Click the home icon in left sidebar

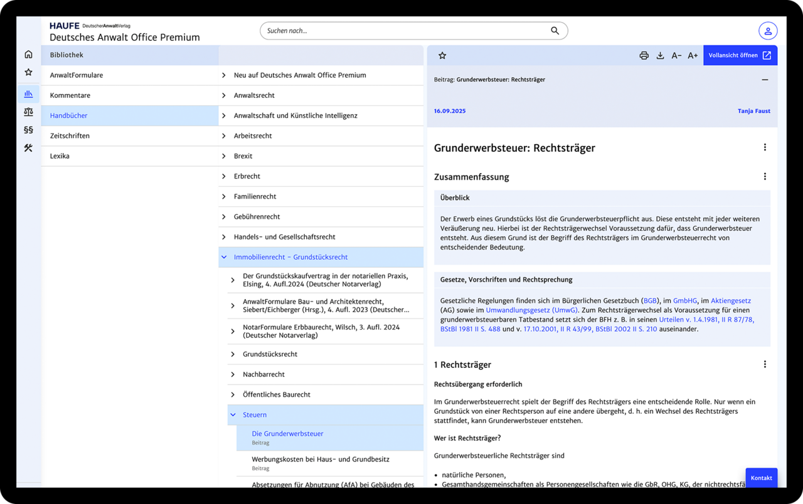coord(28,55)
